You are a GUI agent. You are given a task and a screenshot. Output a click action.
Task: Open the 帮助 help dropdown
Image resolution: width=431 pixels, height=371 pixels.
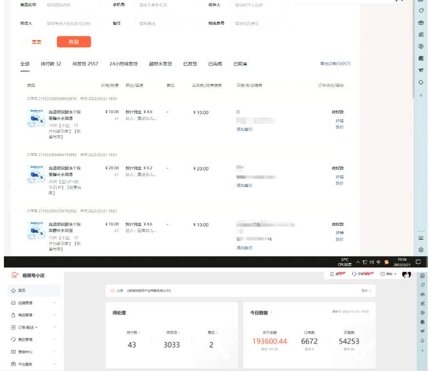(x=388, y=274)
